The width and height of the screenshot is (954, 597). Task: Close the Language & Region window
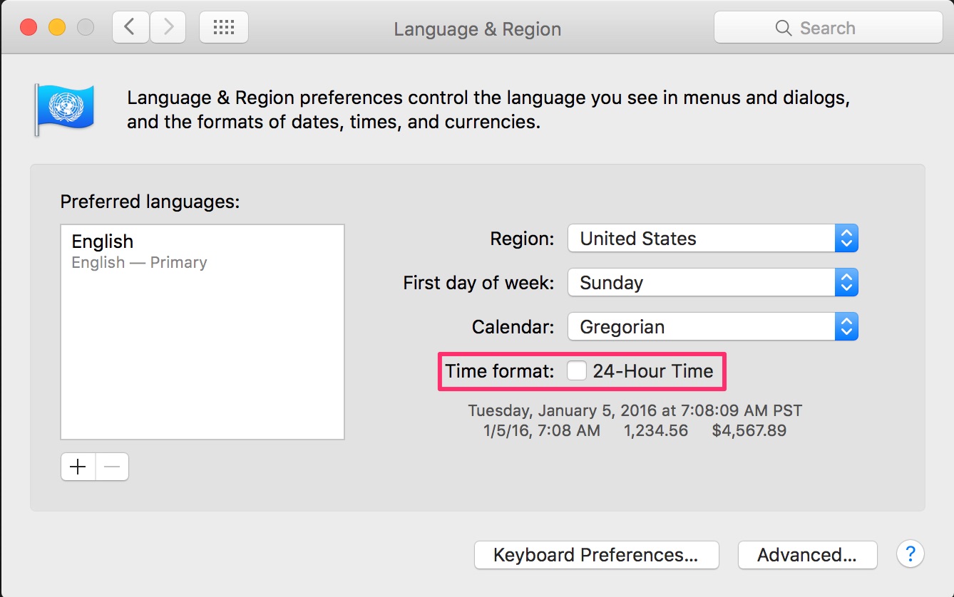coord(29,28)
